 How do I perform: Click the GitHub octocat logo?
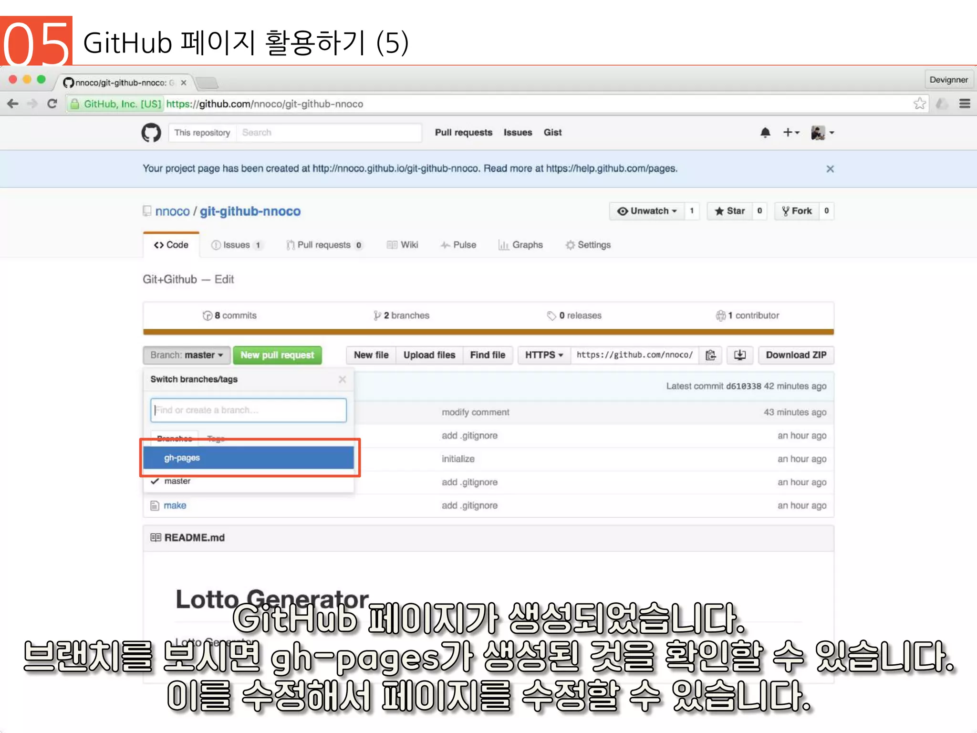[151, 132]
